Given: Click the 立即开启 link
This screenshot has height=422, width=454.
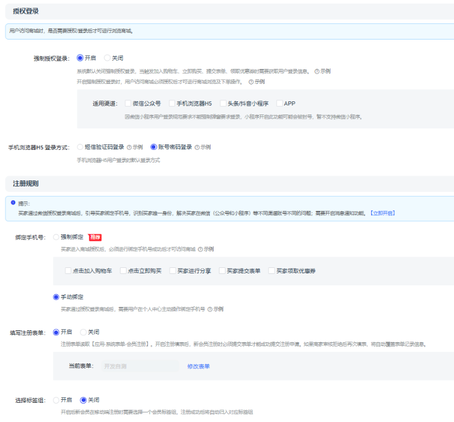Looking at the screenshot, I should (383, 213).
